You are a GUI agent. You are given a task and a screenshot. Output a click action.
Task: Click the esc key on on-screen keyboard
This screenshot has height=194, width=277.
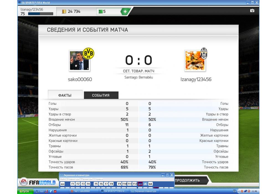pyautogui.click(x=63, y=184)
